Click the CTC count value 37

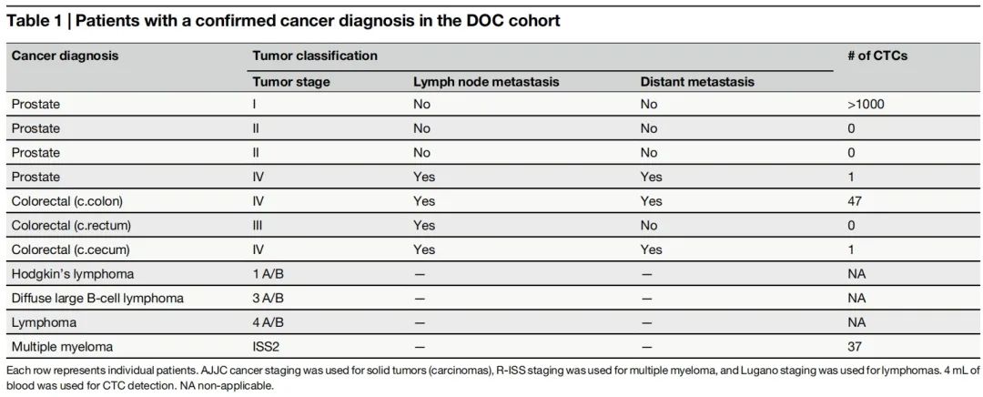(x=854, y=346)
